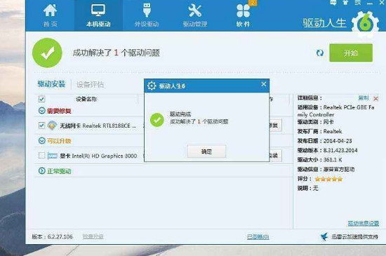Click the green 开始 button
The height and width of the screenshot is (256, 386).
351,53
